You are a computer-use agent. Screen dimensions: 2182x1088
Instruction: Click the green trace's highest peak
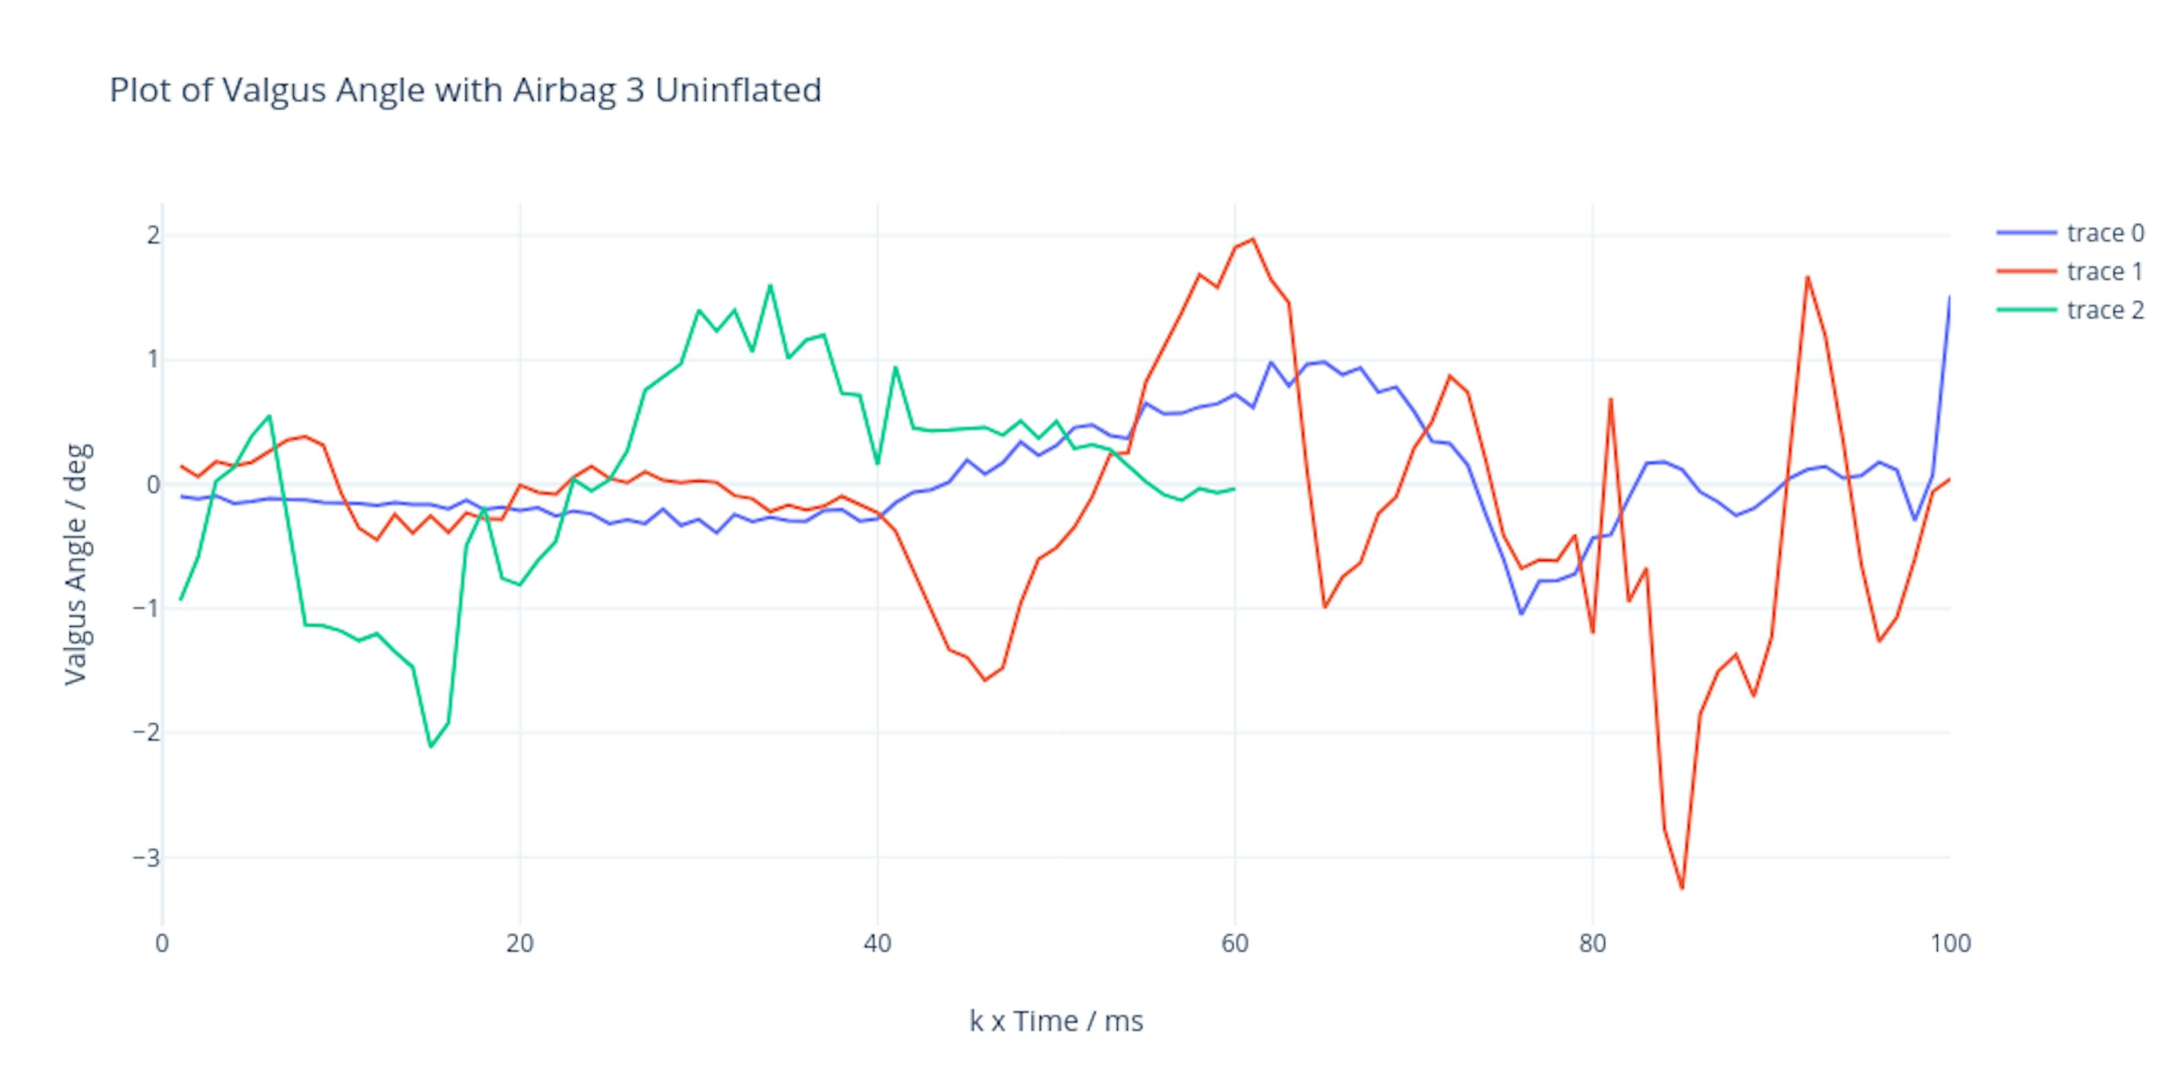pos(770,285)
